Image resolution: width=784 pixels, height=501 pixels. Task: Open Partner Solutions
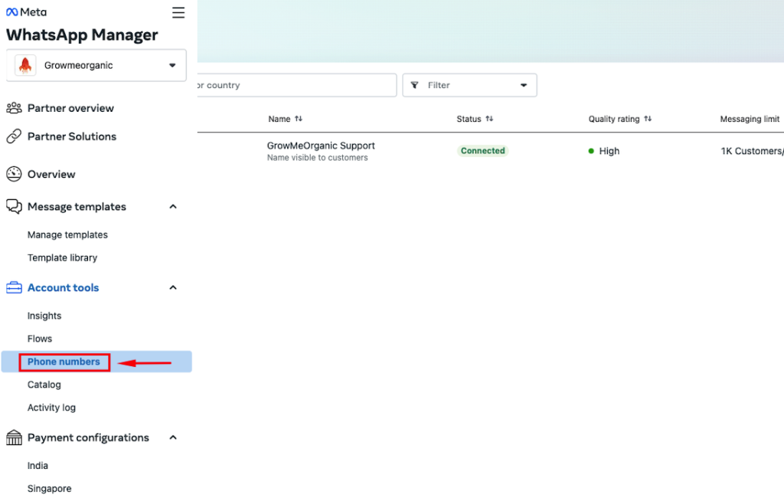(72, 136)
